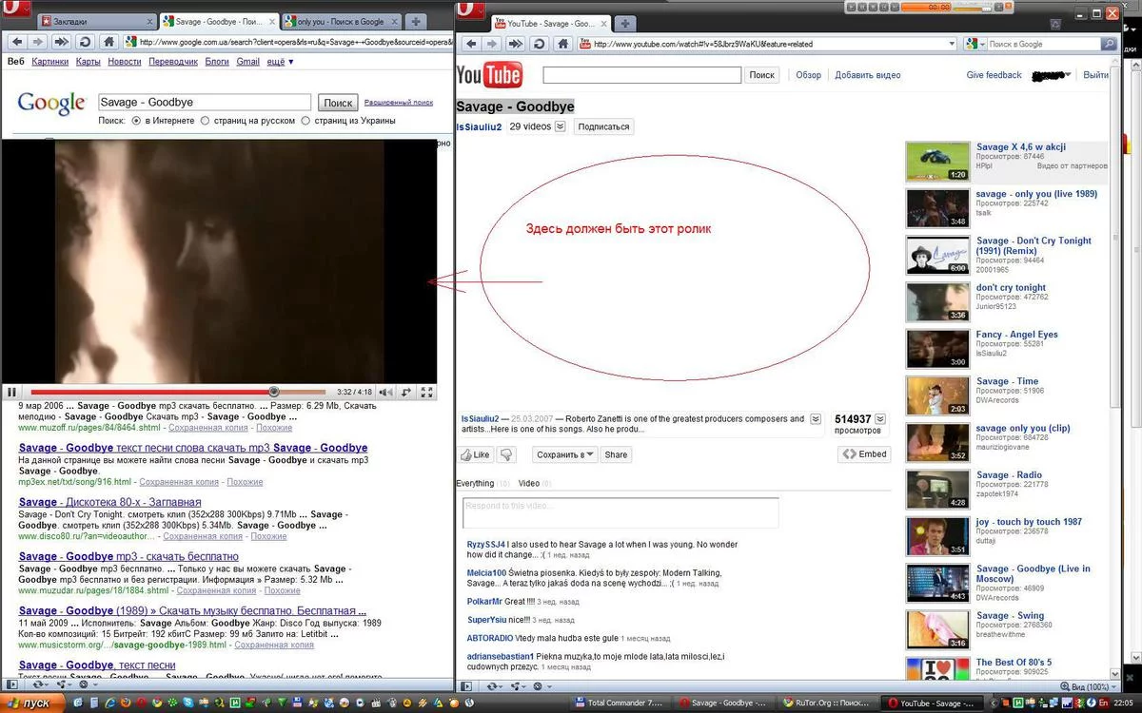Go forward in the YouTube browser window
The width and height of the screenshot is (1142, 713).
coord(493,44)
